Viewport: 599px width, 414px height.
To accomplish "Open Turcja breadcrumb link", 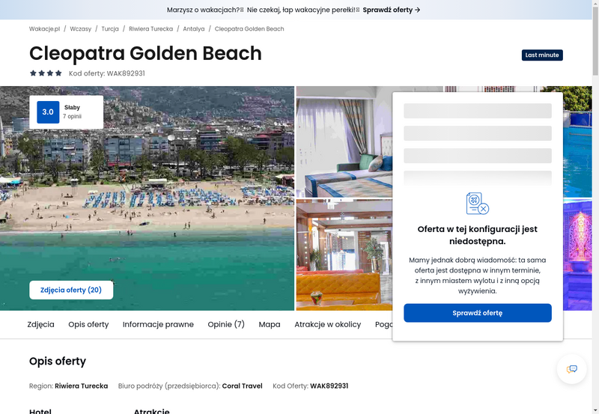I will click(110, 29).
